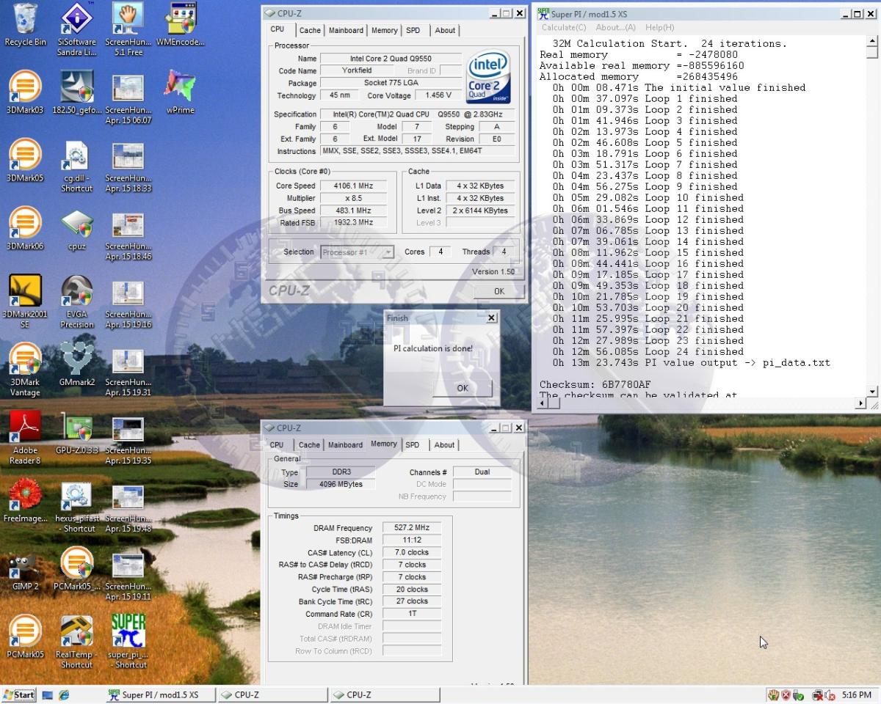Open the Processor #1 selection dropdown
This screenshot has height=704, width=881.
pyautogui.click(x=358, y=252)
